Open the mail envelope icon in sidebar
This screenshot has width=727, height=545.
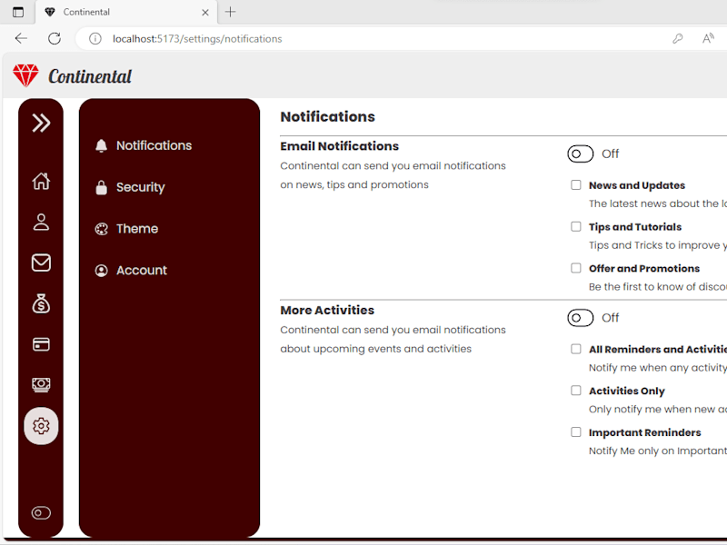(x=41, y=263)
